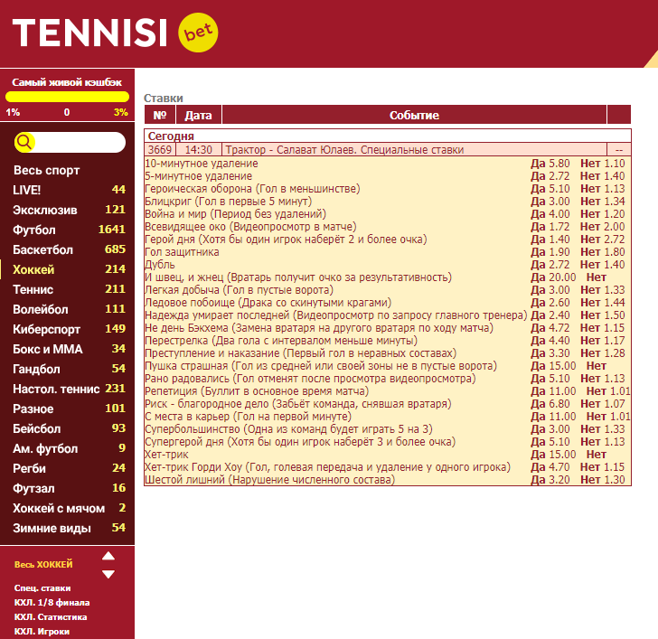This screenshot has height=639, width=658.
Task: Click the yellow cashback progress bar
Action: pos(67,97)
